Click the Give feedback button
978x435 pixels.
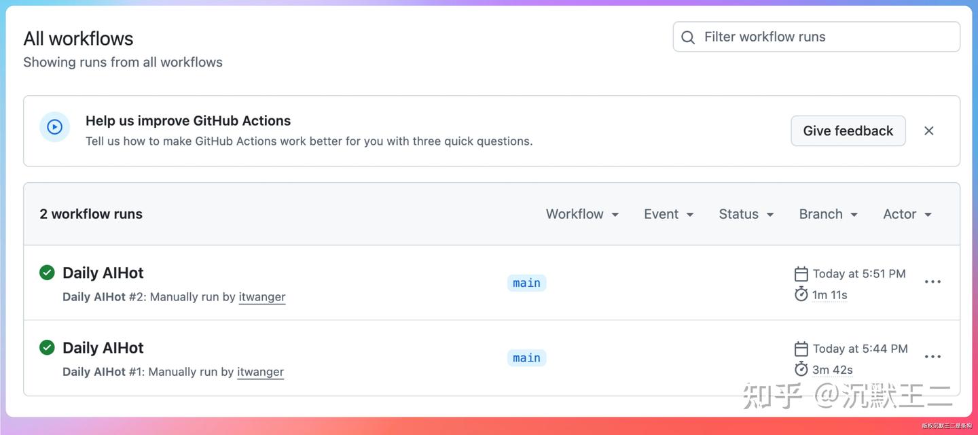point(848,130)
